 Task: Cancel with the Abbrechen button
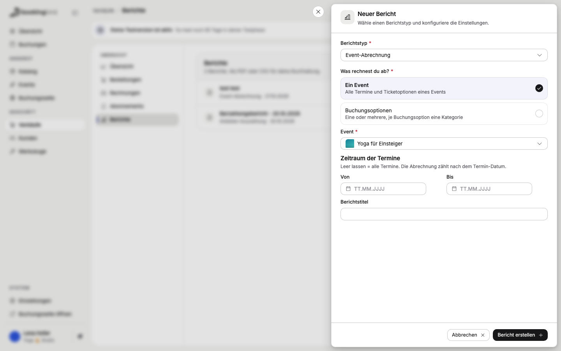point(468,335)
